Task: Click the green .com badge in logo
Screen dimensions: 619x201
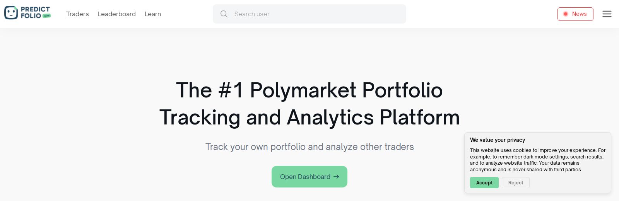Action: (x=47, y=16)
